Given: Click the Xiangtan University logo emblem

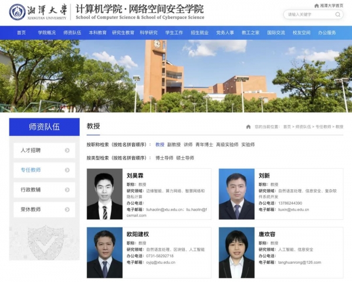Looking at the screenshot, I should [x=17, y=11].
